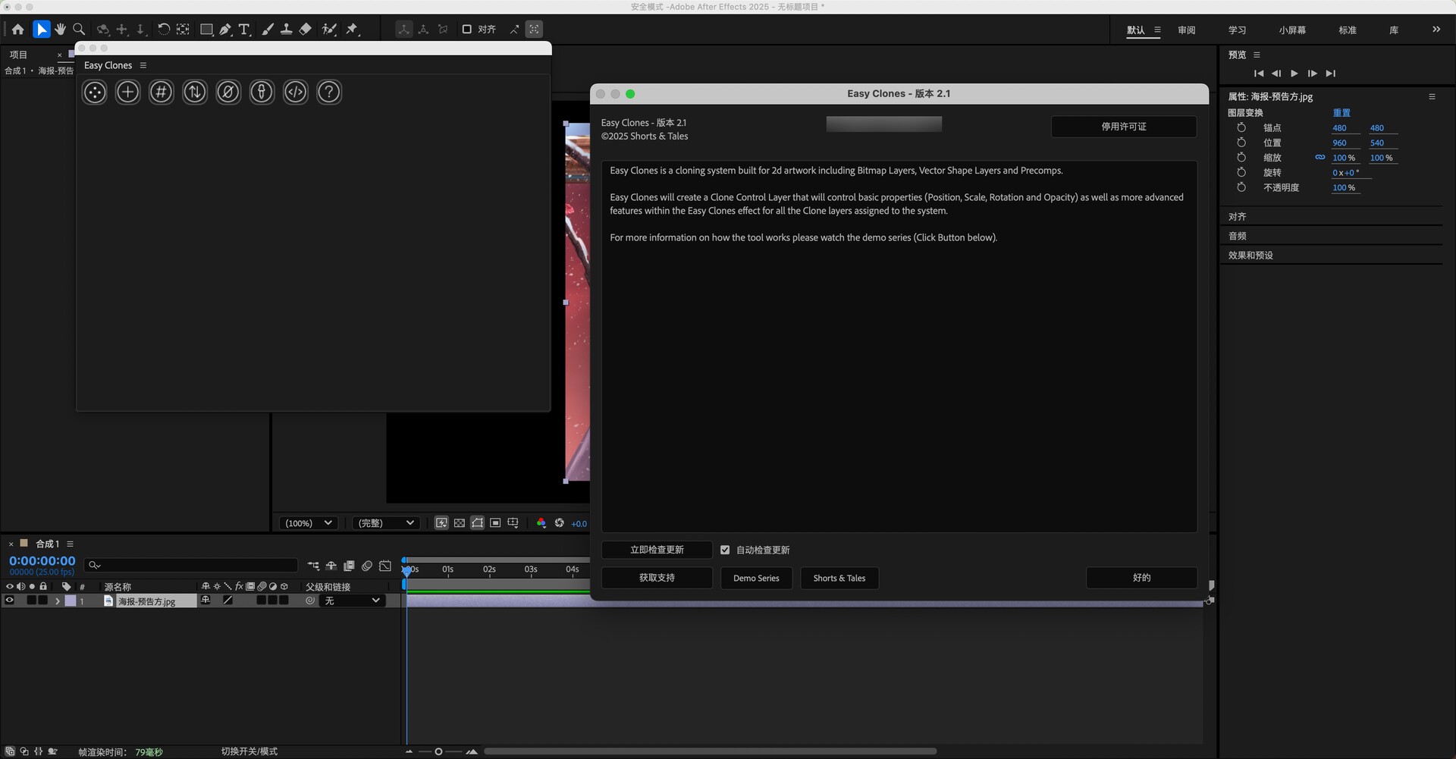Show channel RGB color icon
Screen dimensions: 1456x759
(x=541, y=523)
